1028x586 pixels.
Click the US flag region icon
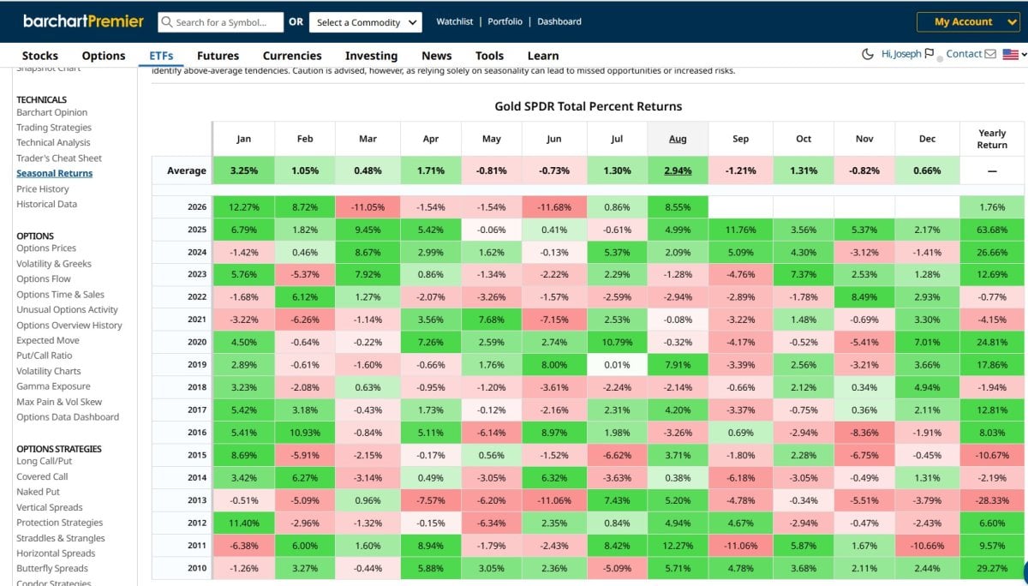tap(1010, 54)
